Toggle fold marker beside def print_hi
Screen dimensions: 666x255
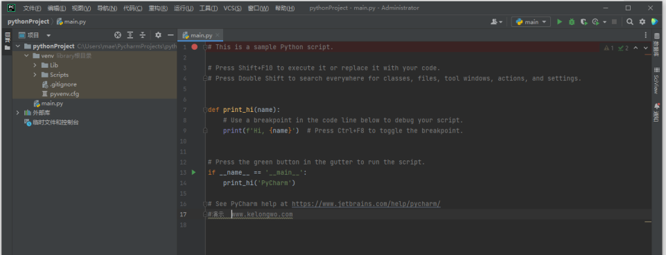[205, 110]
